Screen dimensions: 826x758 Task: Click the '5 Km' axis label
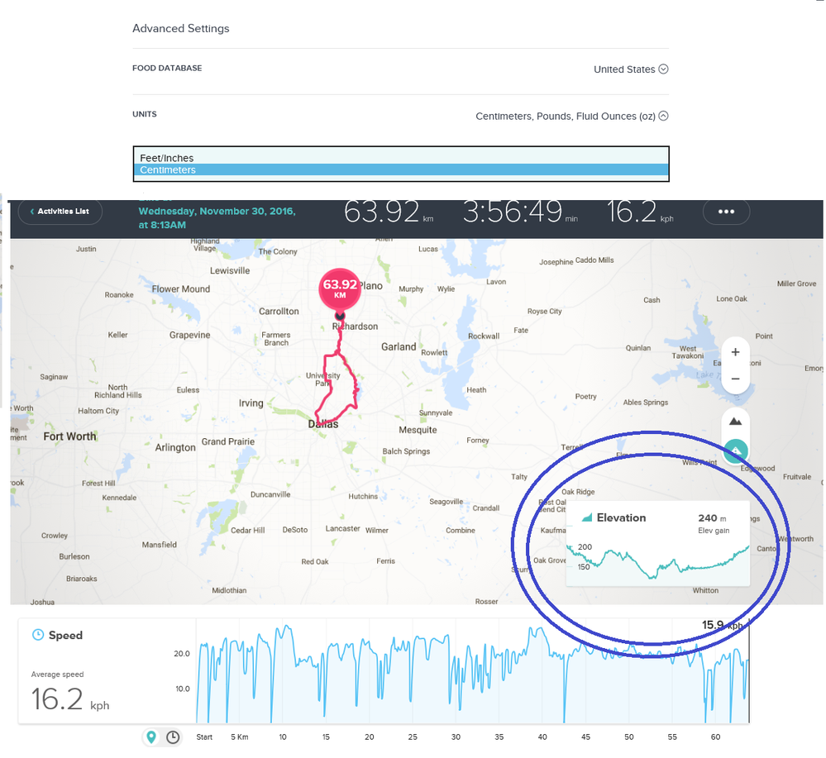point(239,737)
